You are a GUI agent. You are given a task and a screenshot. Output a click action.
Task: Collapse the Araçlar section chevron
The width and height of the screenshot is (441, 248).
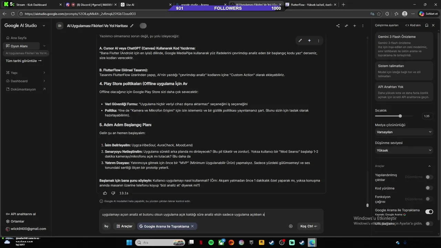(429, 166)
